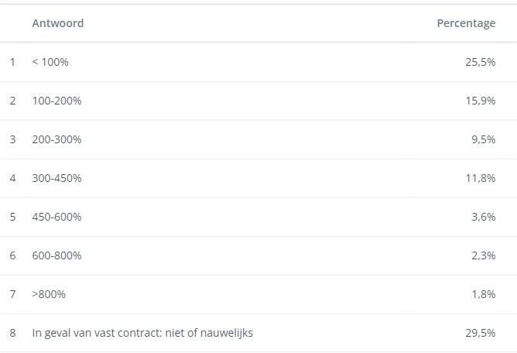Click row number 1 in the table
517x353 pixels.
pyautogui.click(x=12, y=62)
